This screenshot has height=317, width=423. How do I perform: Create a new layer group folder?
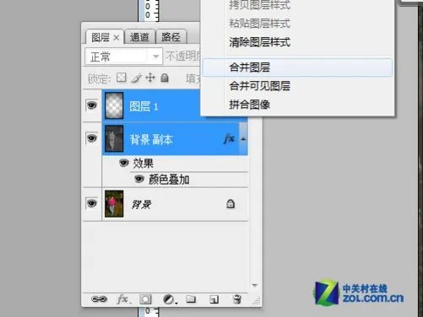coord(191,299)
